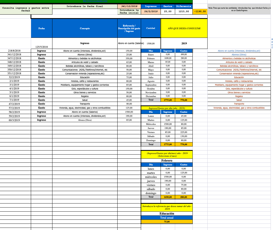
Task: Click the note text cell starting with Nota
Action: [x=239, y=9]
